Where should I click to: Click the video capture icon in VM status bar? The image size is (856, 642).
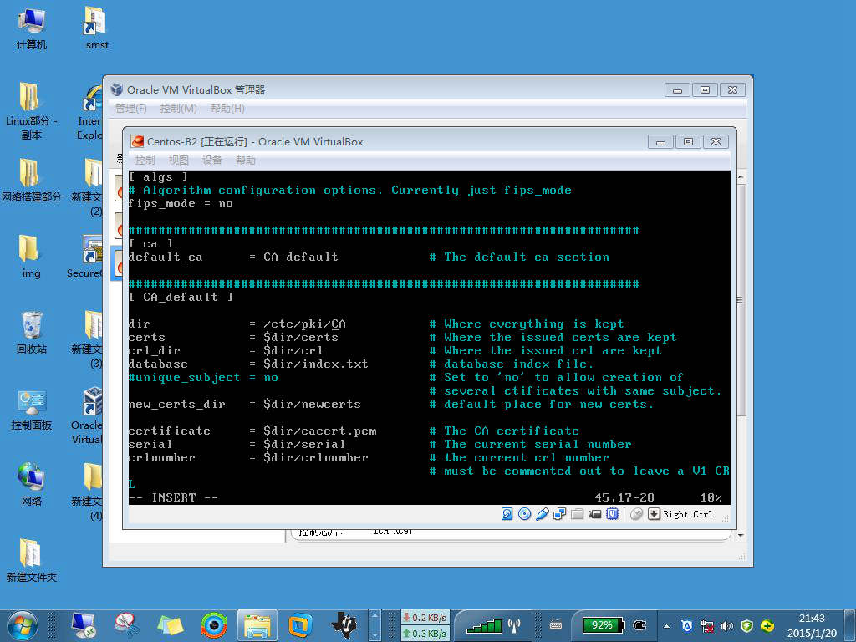[594, 514]
